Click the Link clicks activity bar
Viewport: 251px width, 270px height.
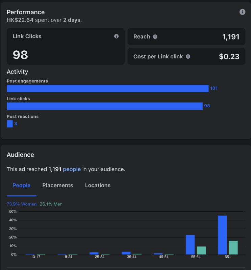pyautogui.click(x=105, y=106)
